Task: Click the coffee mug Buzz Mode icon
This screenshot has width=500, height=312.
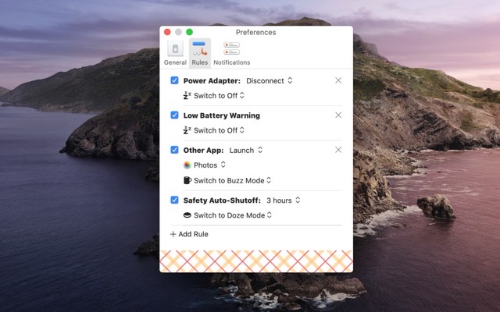Action: tap(187, 180)
